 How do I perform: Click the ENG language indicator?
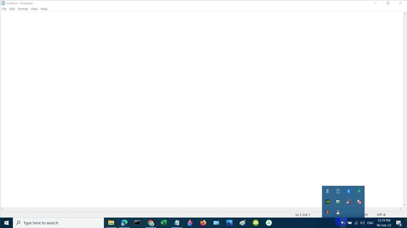(x=371, y=223)
